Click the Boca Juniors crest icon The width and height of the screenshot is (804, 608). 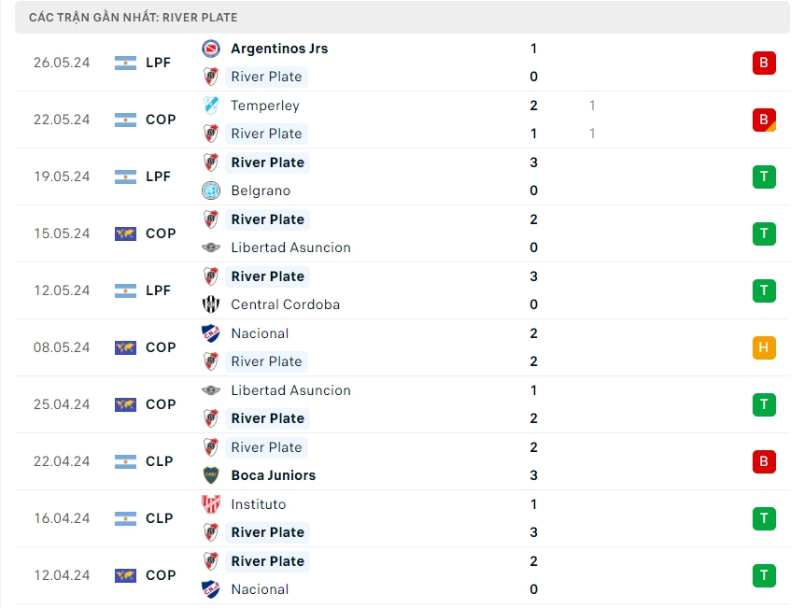(x=211, y=475)
